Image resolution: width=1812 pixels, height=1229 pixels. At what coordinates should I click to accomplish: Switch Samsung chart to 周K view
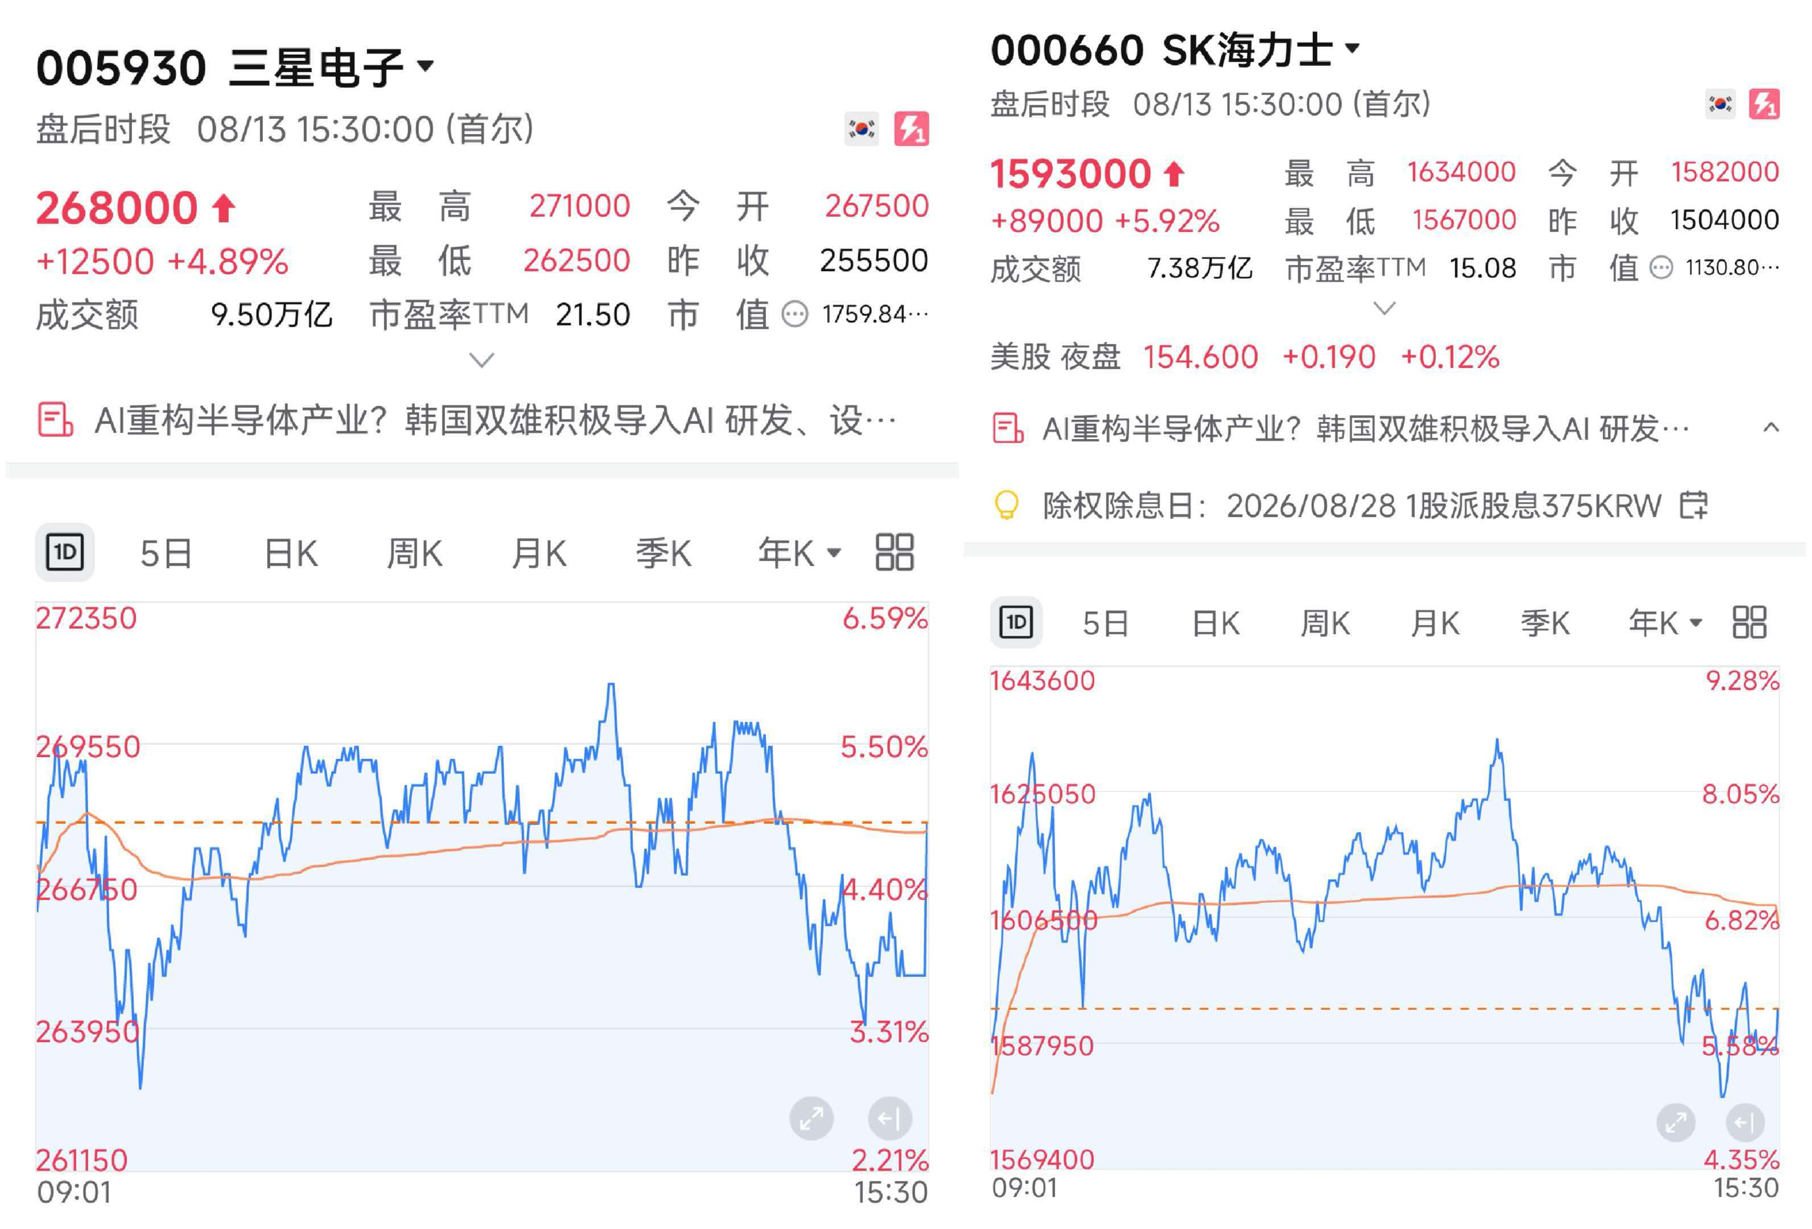(415, 553)
